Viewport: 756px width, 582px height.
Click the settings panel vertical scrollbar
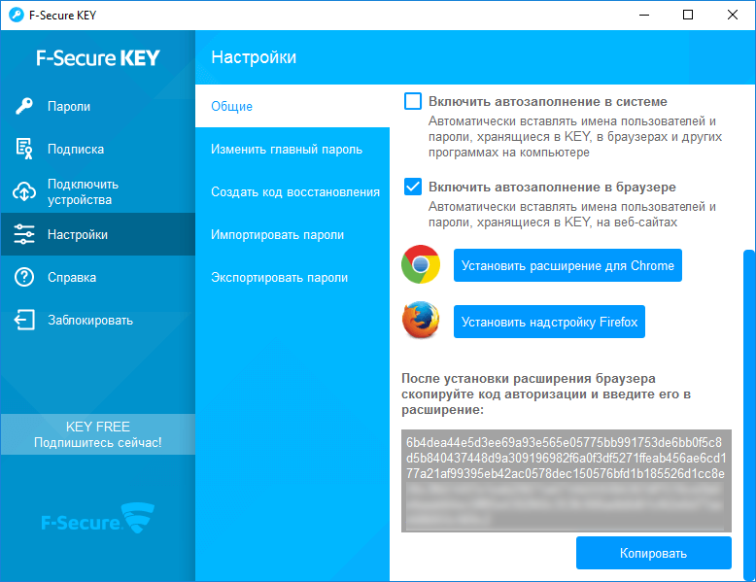click(749, 415)
